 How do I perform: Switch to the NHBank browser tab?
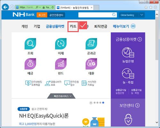coord(75,8)
